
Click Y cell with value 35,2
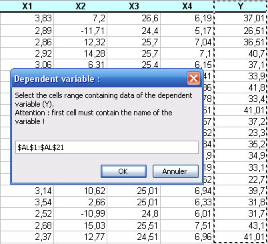pos(241,144)
